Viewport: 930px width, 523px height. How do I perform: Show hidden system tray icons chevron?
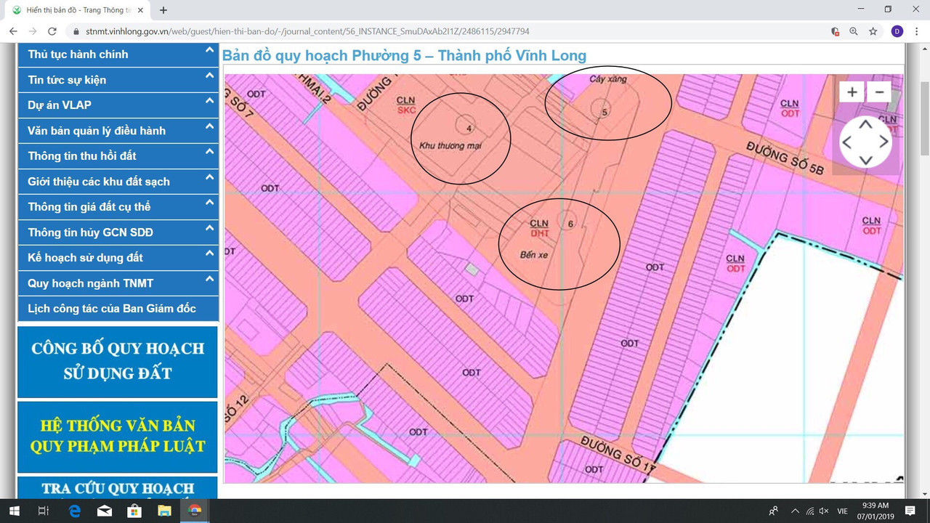click(x=795, y=511)
